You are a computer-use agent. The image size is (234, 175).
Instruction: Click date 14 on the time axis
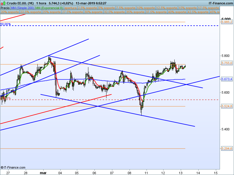coord(198,173)
